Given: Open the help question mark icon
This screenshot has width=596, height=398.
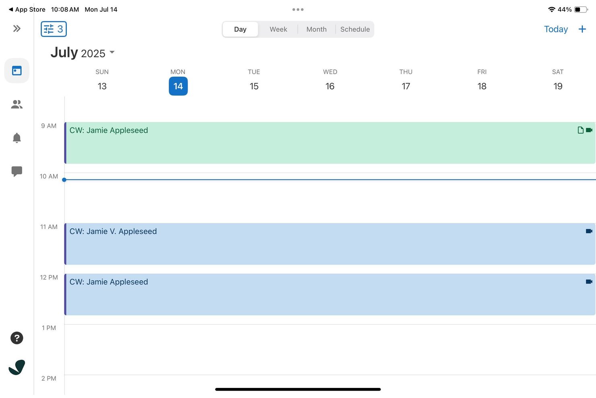Looking at the screenshot, I should 17,338.
